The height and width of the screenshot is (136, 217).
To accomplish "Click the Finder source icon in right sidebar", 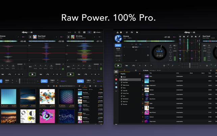I will click(116, 87).
